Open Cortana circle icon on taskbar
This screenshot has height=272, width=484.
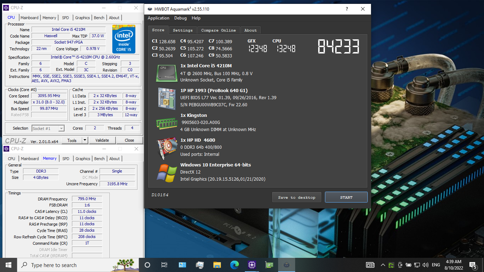tap(147, 265)
